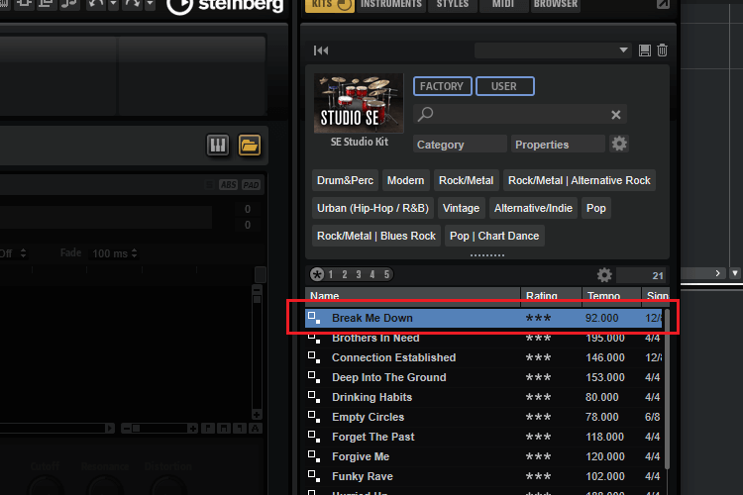
Task: Select the Forgive Me preset row
Action: pos(483,456)
